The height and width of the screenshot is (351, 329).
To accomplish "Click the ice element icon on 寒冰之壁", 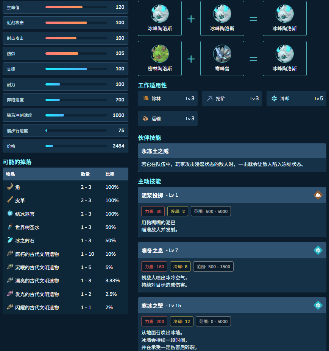I will point(318,305).
